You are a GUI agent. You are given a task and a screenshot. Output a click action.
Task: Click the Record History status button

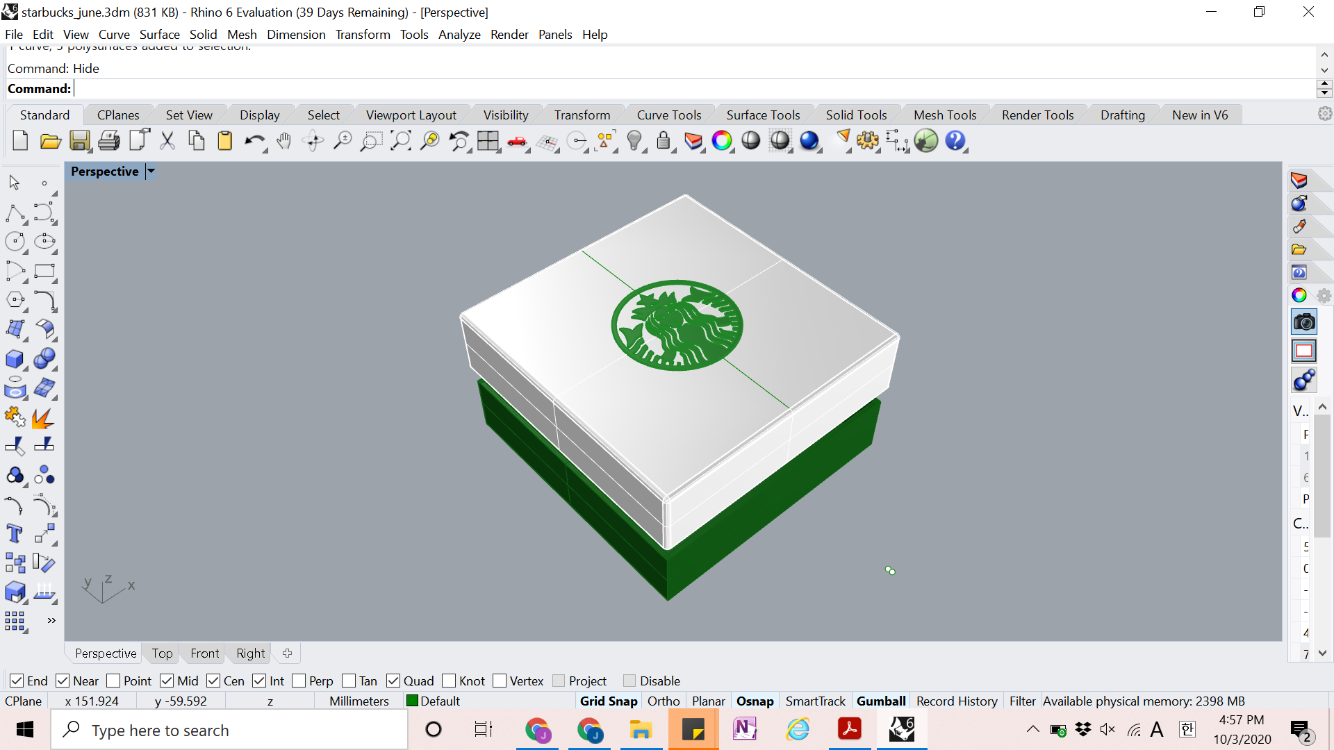[x=956, y=701]
